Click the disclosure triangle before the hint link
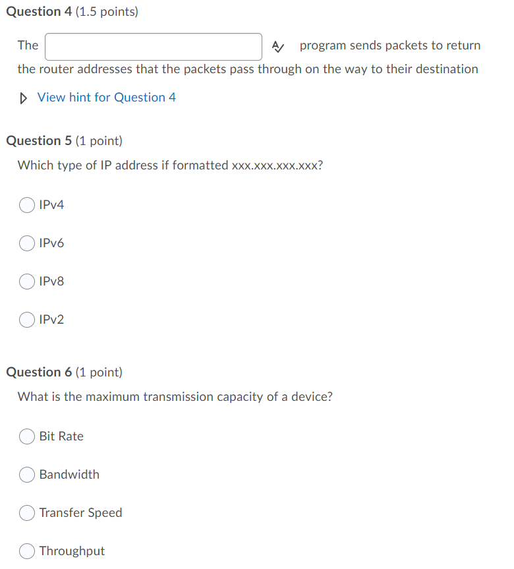Screen dimensions: 514x569 coord(24,97)
